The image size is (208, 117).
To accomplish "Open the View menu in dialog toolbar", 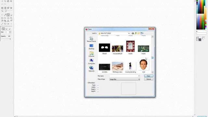I will [x=142, y=33].
